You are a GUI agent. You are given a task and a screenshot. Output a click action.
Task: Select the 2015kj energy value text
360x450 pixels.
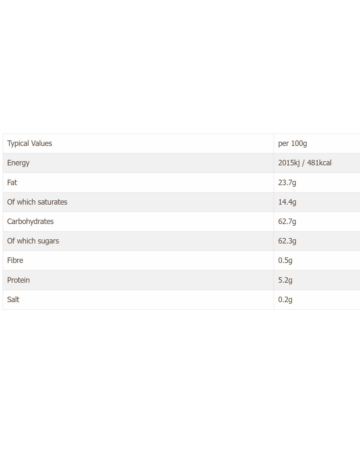coord(289,163)
